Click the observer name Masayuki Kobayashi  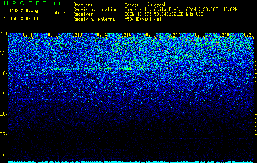pyautogui.click(x=147, y=4)
